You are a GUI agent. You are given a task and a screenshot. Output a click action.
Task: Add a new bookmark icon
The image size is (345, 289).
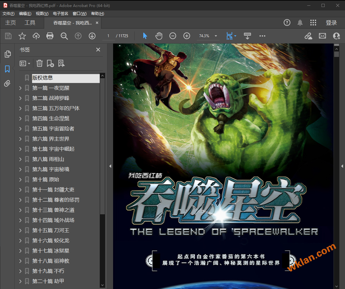(x=50, y=64)
